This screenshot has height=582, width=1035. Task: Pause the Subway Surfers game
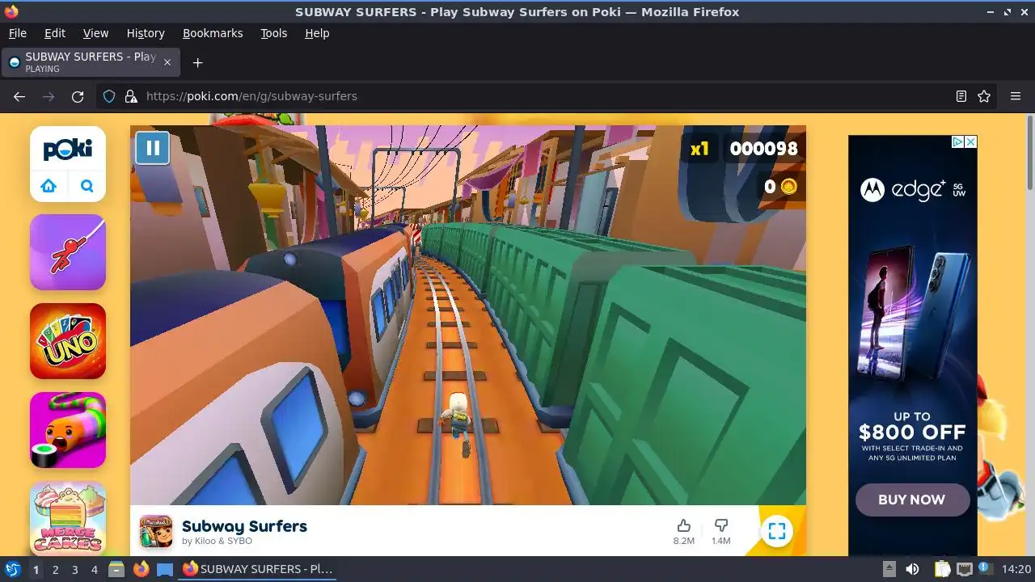[152, 148]
